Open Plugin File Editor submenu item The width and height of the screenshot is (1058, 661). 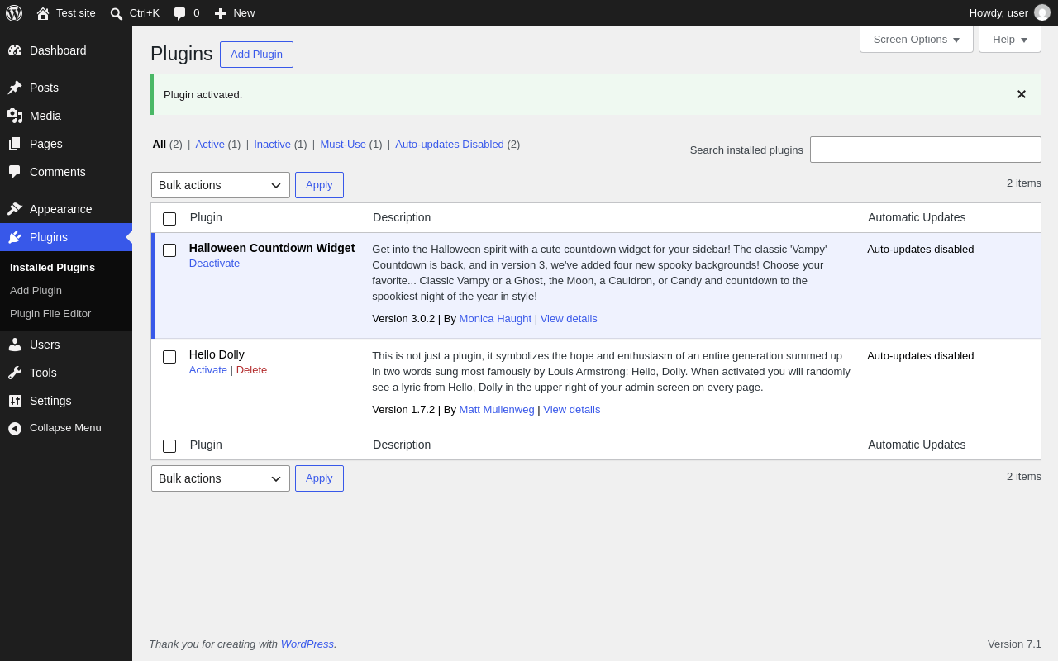point(50,314)
